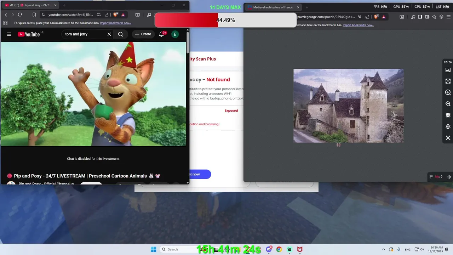Share the YouTube page link
453x255 pixels.
[107, 15]
